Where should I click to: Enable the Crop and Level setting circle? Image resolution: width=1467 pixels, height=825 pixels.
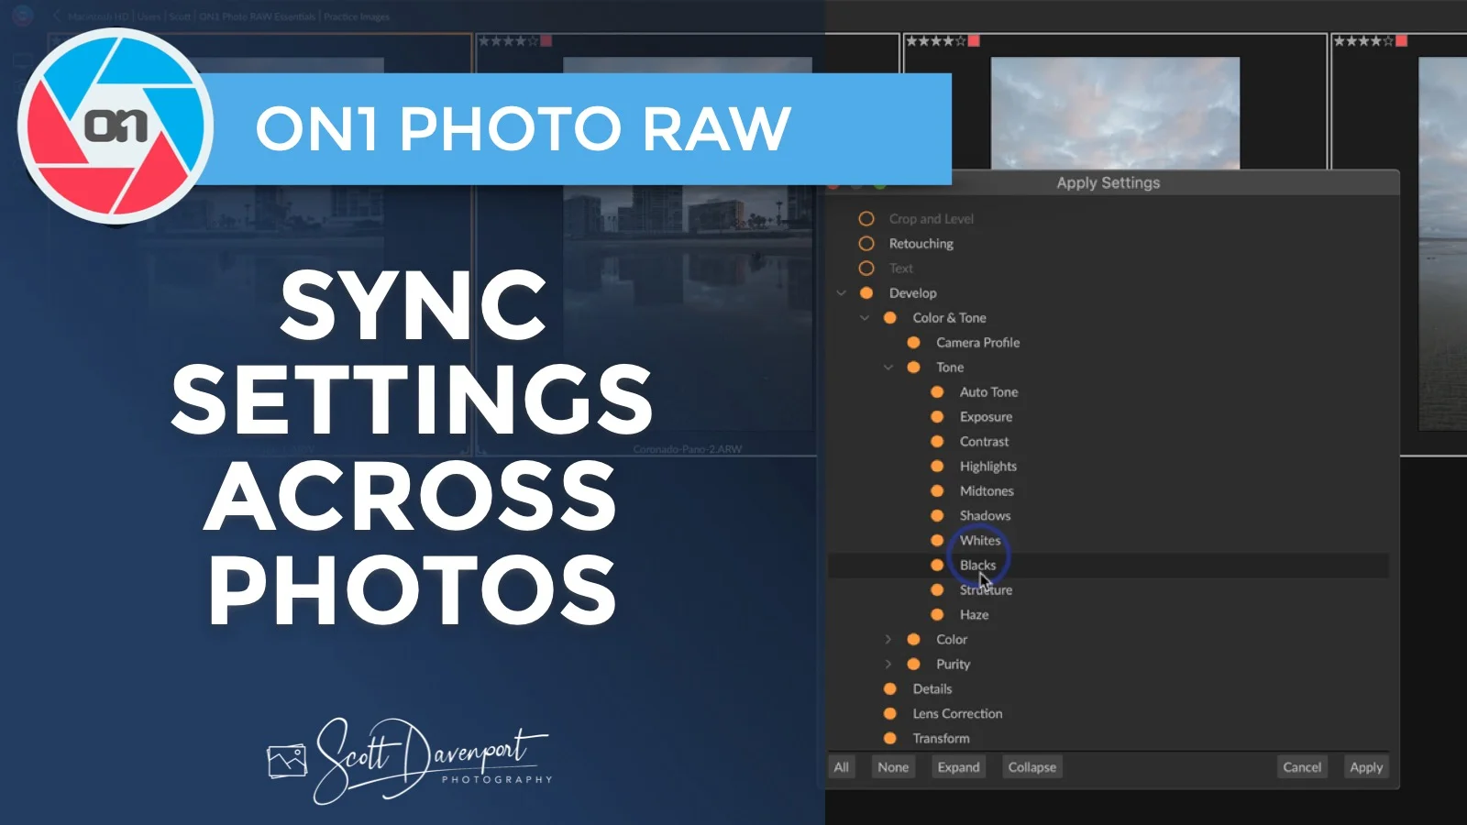866,219
